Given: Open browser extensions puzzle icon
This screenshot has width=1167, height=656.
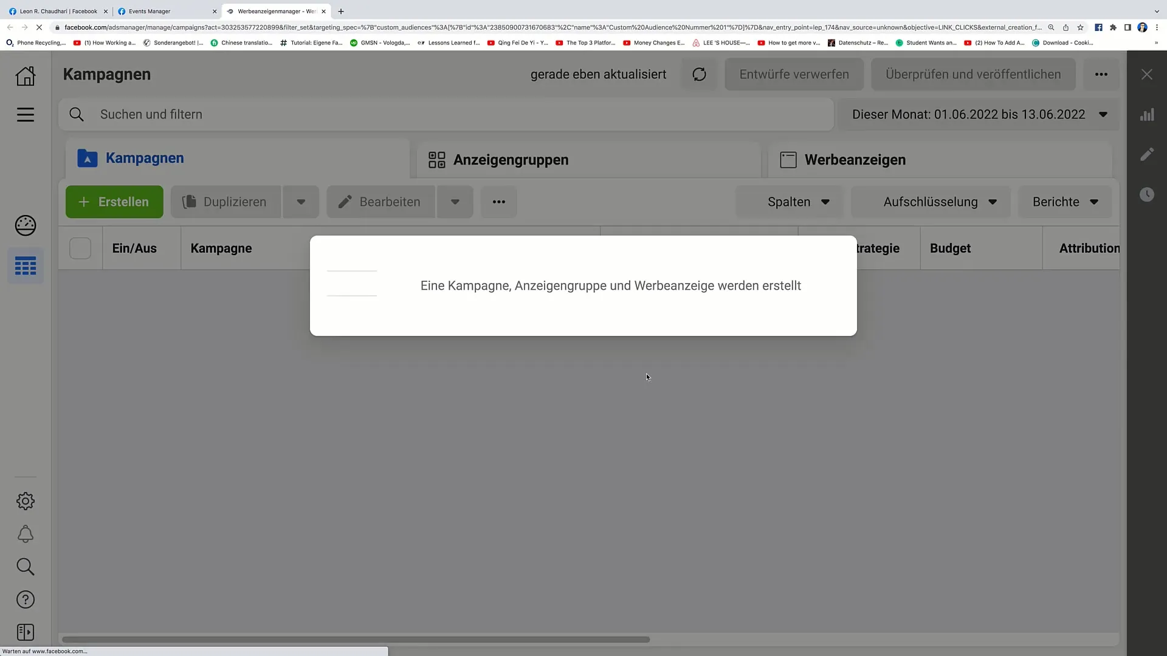Looking at the screenshot, I should (1113, 27).
